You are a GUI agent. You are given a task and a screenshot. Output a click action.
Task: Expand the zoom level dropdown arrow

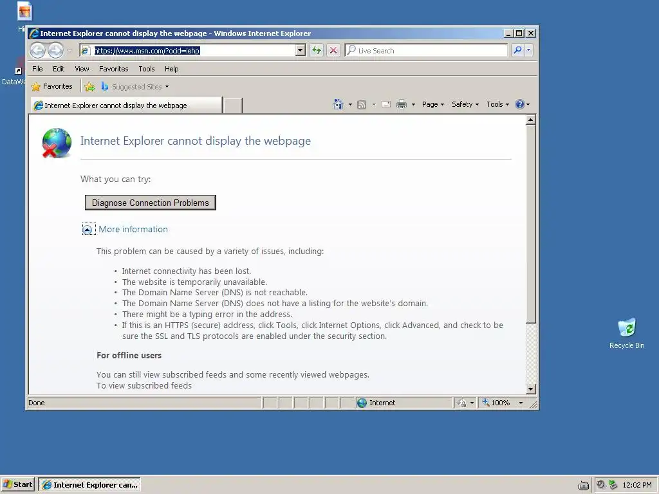521,403
